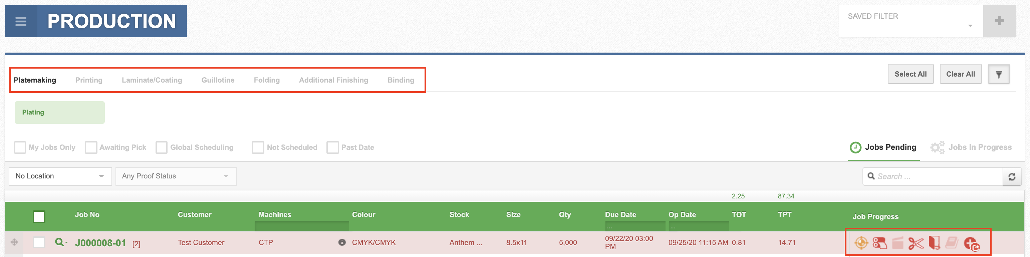Open the funnel filter options

(x=998, y=74)
